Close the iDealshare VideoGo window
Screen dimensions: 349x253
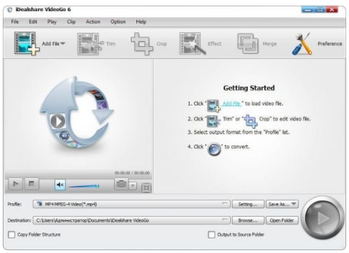coord(332,10)
